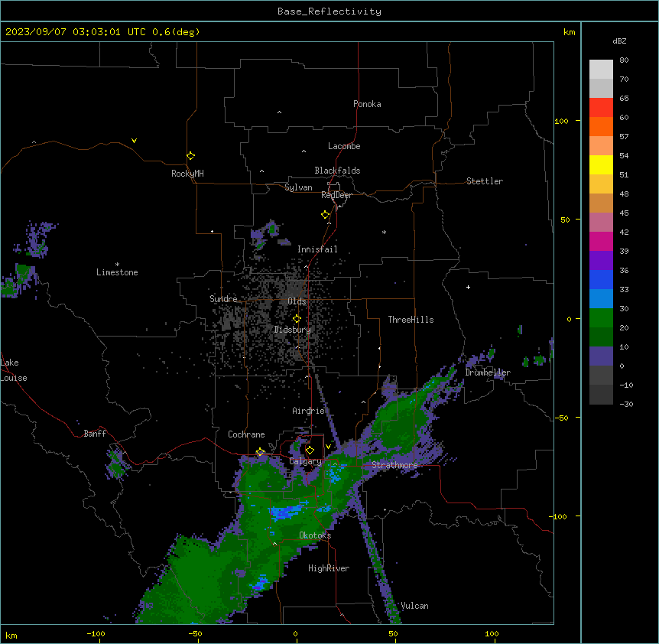Select the bright orange swatch below red

tap(601, 126)
